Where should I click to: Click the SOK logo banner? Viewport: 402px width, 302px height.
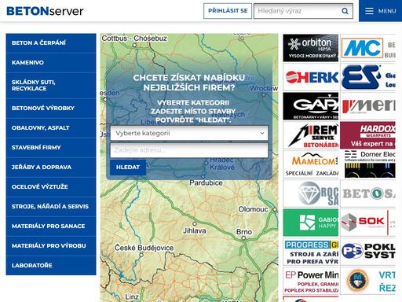click(368, 223)
